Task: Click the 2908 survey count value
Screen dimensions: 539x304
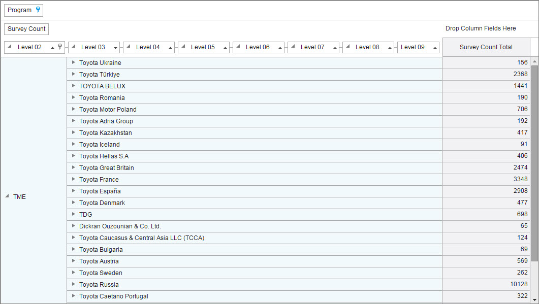Action: pyautogui.click(x=520, y=191)
